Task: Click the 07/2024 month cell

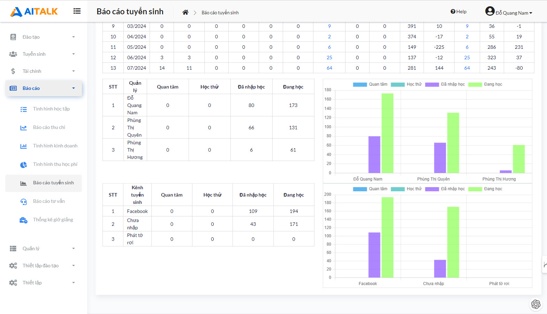Action: tap(137, 68)
